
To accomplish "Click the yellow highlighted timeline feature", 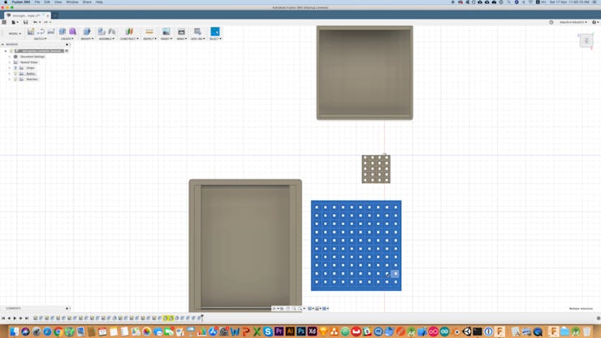I will coord(168,318).
